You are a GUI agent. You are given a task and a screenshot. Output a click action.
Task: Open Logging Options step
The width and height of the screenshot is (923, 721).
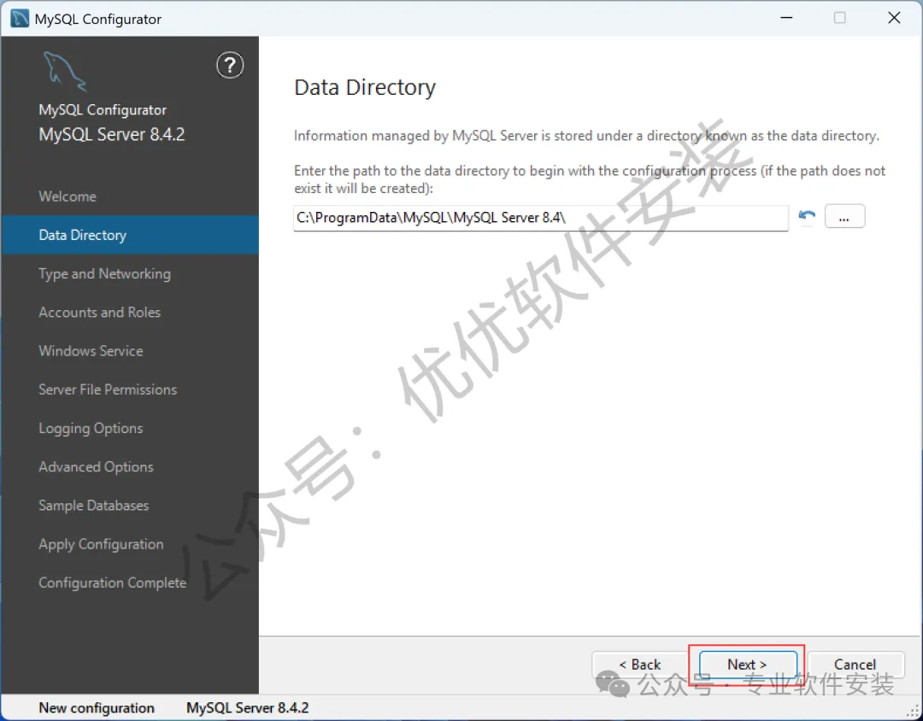(130, 428)
